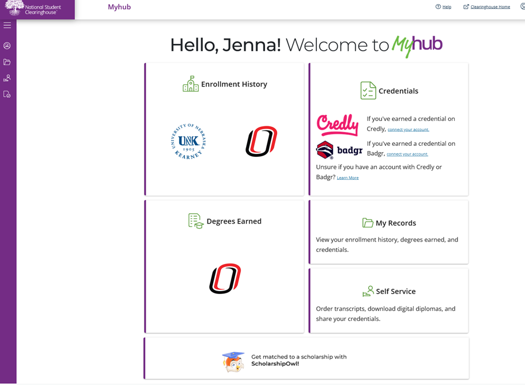Screen dimensions: 525x385
Task: Open the user profile icon at top right
Action: tap(522, 7)
